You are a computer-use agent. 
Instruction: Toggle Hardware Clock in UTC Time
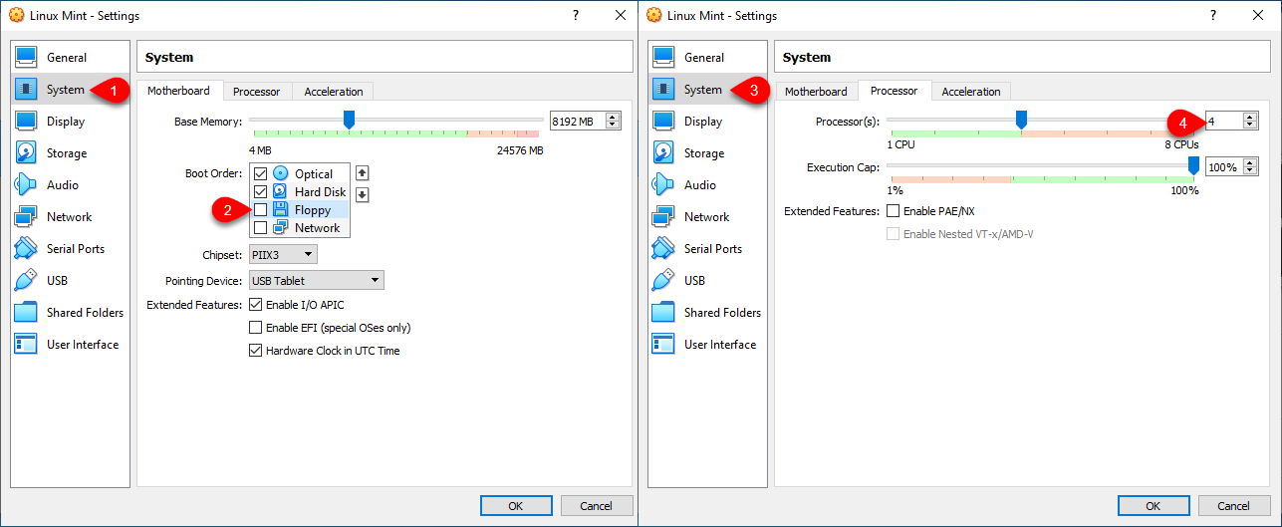(256, 351)
